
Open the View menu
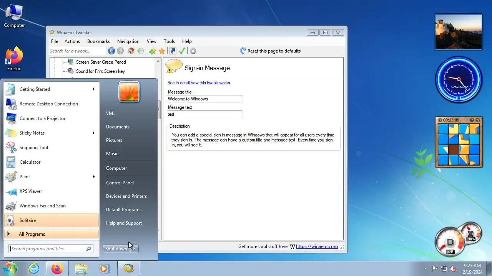point(151,41)
